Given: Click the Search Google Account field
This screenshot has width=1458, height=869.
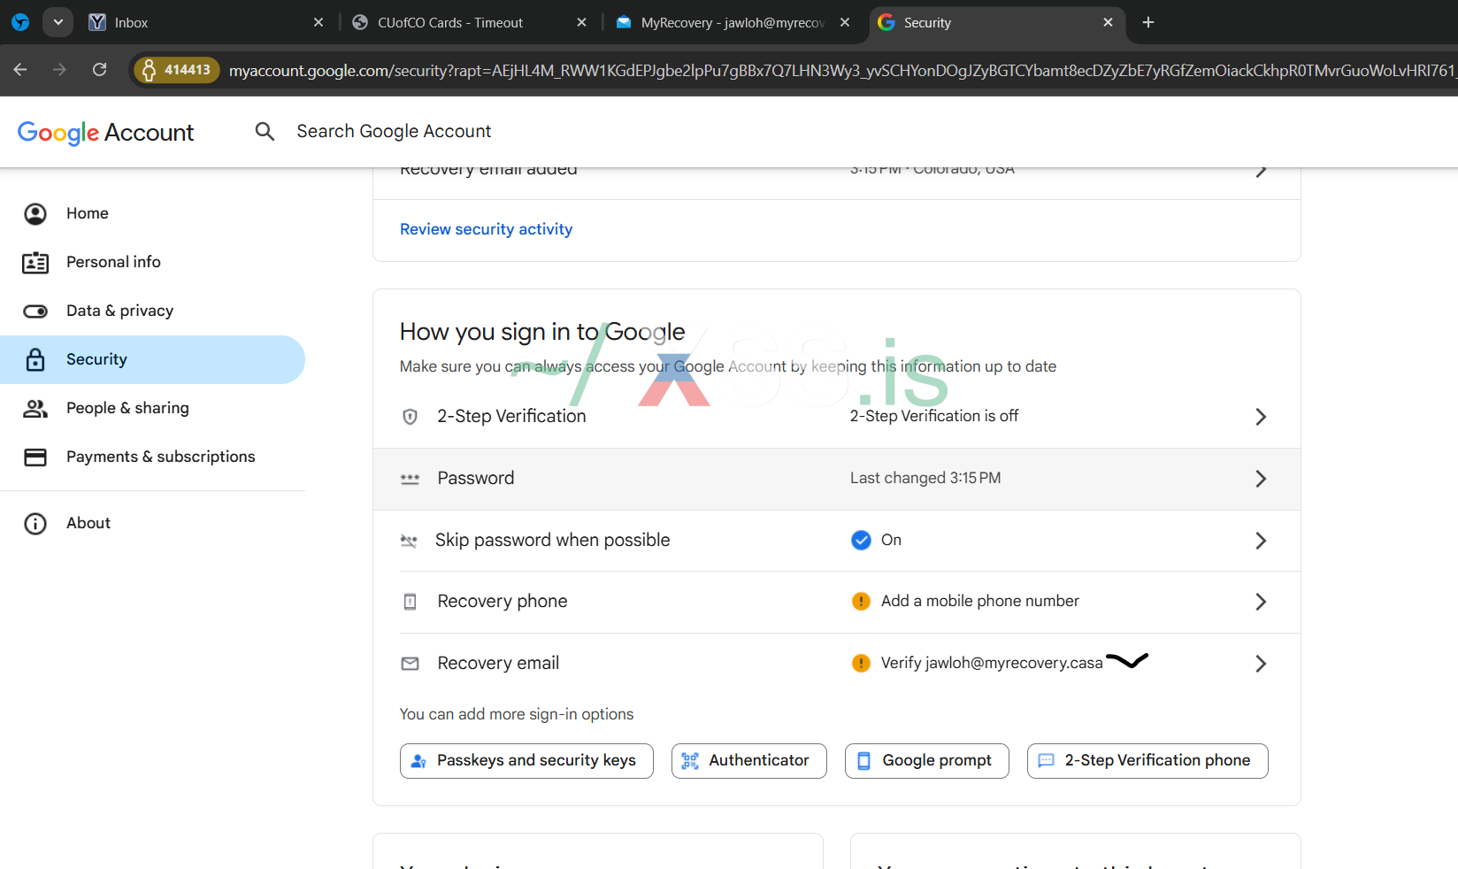Looking at the screenshot, I should [394, 131].
